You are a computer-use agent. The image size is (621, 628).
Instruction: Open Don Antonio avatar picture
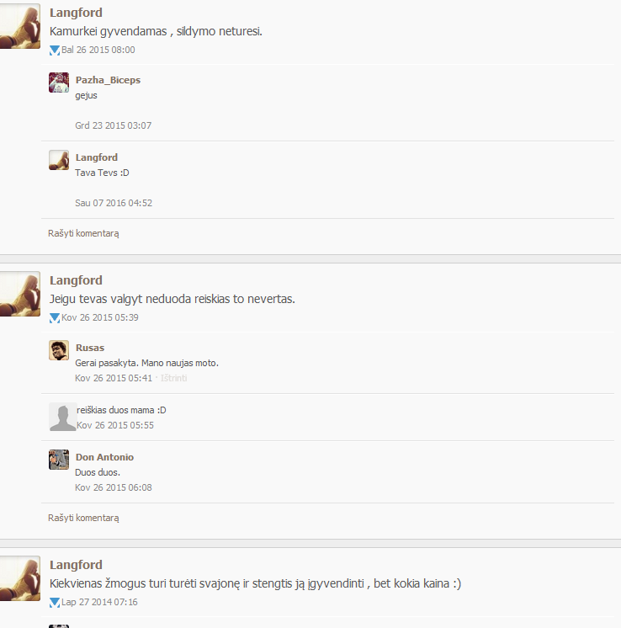tap(59, 460)
